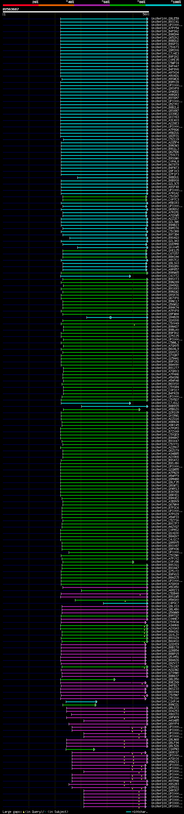The height and width of the screenshot is (814, 184).
Task: Click the 560 end-position label
Action: tap(145, 14)
